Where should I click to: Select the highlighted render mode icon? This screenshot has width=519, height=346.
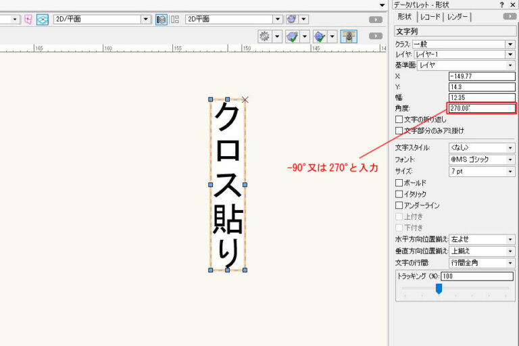(162, 19)
